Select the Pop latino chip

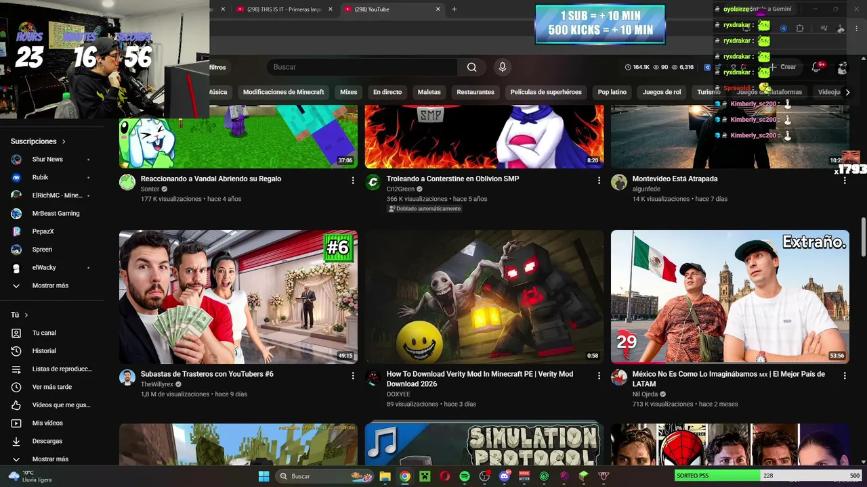point(612,92)
